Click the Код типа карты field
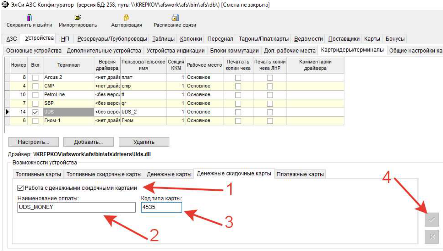Screen dimensions: 443x251 pyautogui.click(x=161, y=207)
